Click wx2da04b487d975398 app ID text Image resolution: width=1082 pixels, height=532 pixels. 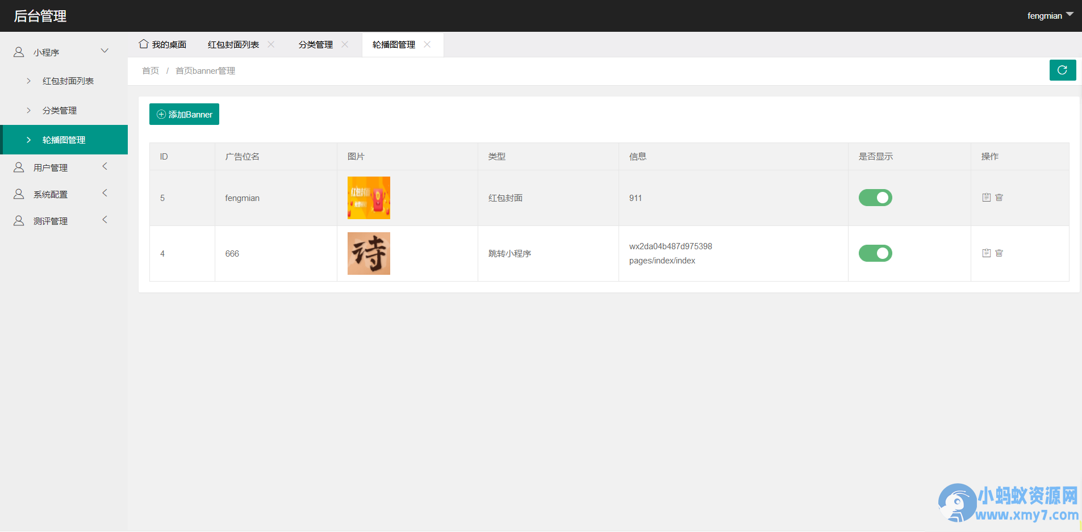(671, 246)
